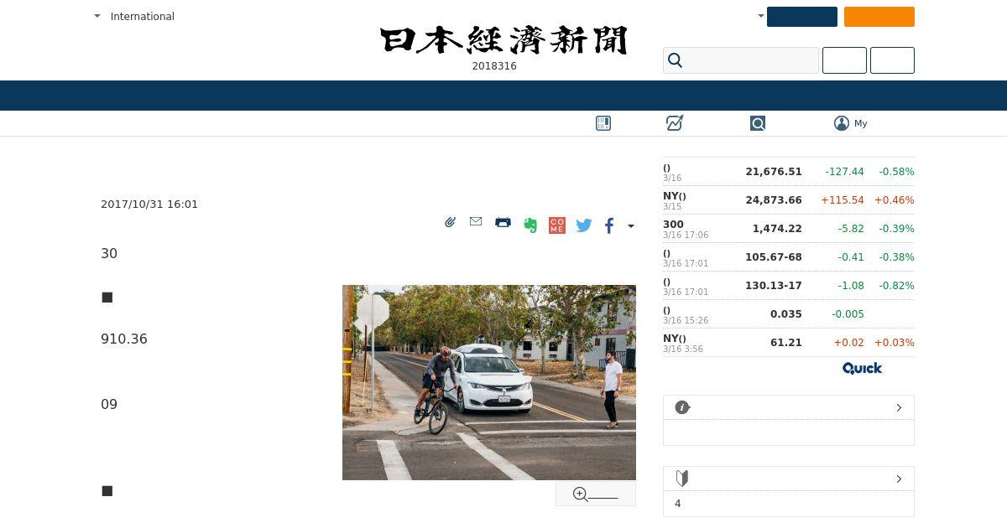Viewport: 1007px width, 528px height.
Task: Select the NY 61.21 price row
Action: click(x=789, y=343)
